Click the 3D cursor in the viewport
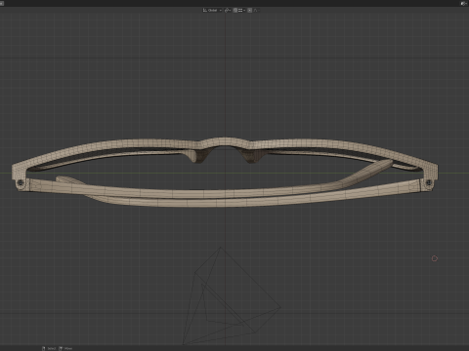Image resolution: width=469 pixels, height=351 pixels. pyautogui.click(x=435, y=258)
